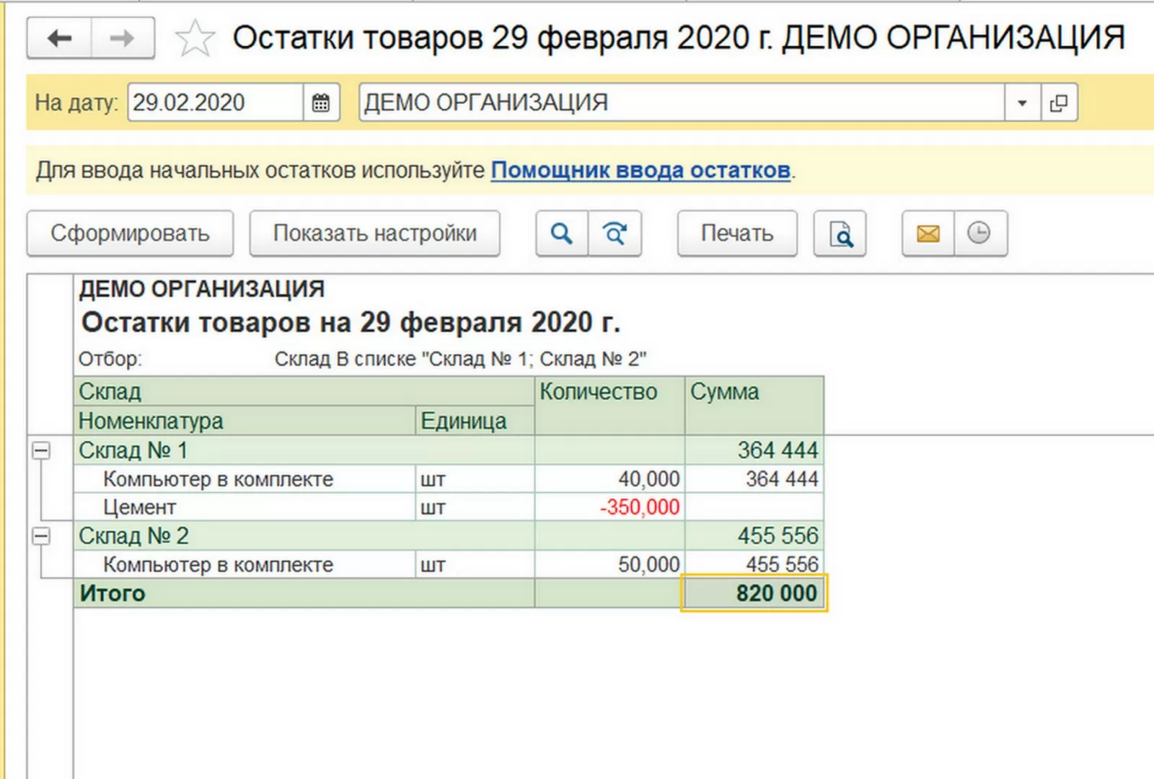Click the Показать настройки button
This screenshot has height=779, width=1154.
374,233
